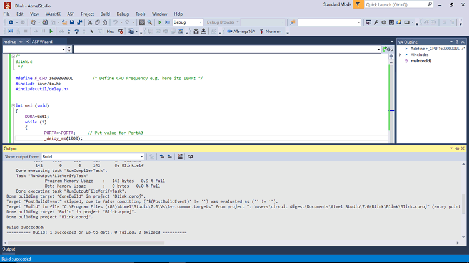Click the Save All icon

point(79,22)
